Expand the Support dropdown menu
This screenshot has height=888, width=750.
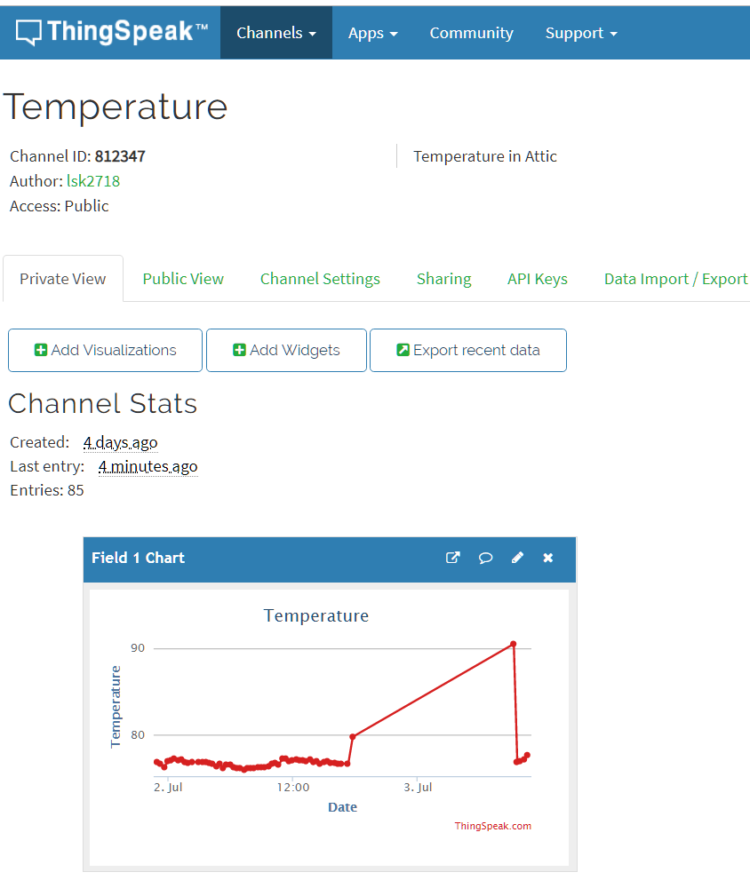pos(580,33)
